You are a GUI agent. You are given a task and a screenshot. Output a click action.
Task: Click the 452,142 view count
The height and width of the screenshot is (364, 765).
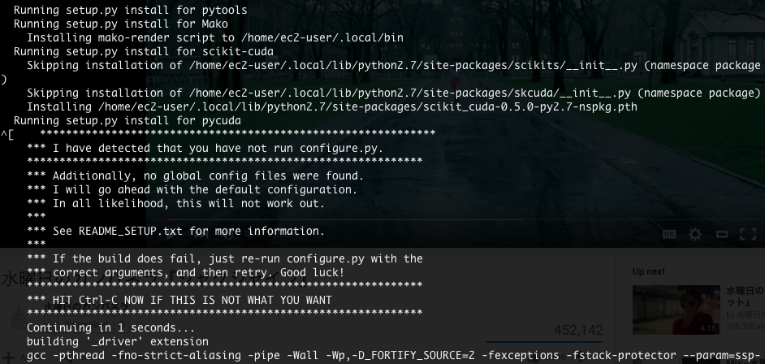coord(579,331)
